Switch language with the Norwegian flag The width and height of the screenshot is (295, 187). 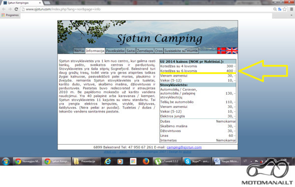click(221, 51)
